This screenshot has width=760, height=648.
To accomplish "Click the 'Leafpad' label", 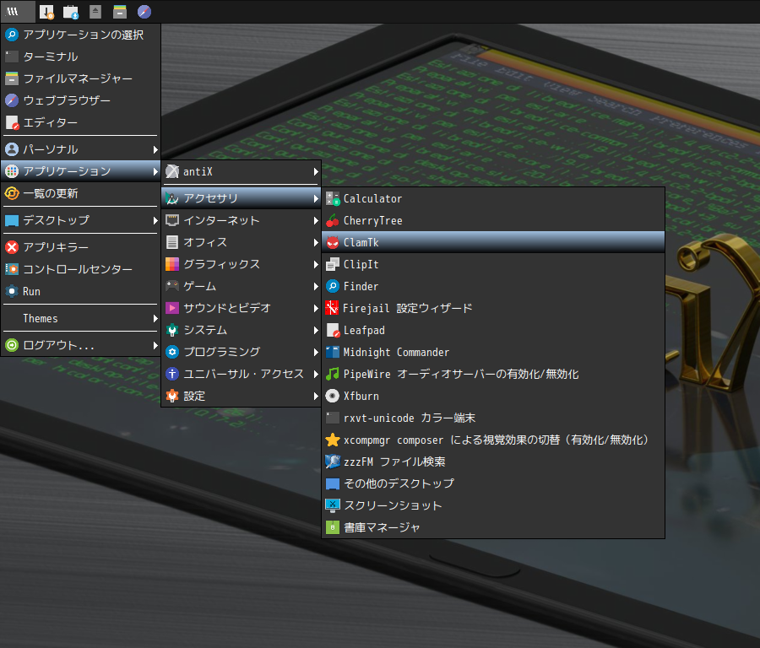I will click(364, 330).
